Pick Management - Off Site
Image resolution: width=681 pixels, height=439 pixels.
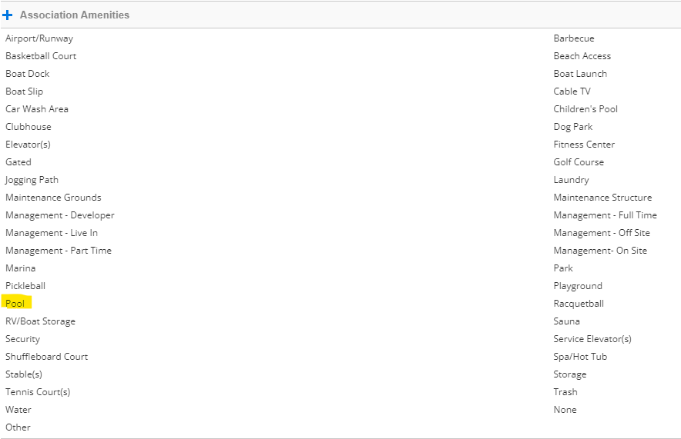[602, 233]
